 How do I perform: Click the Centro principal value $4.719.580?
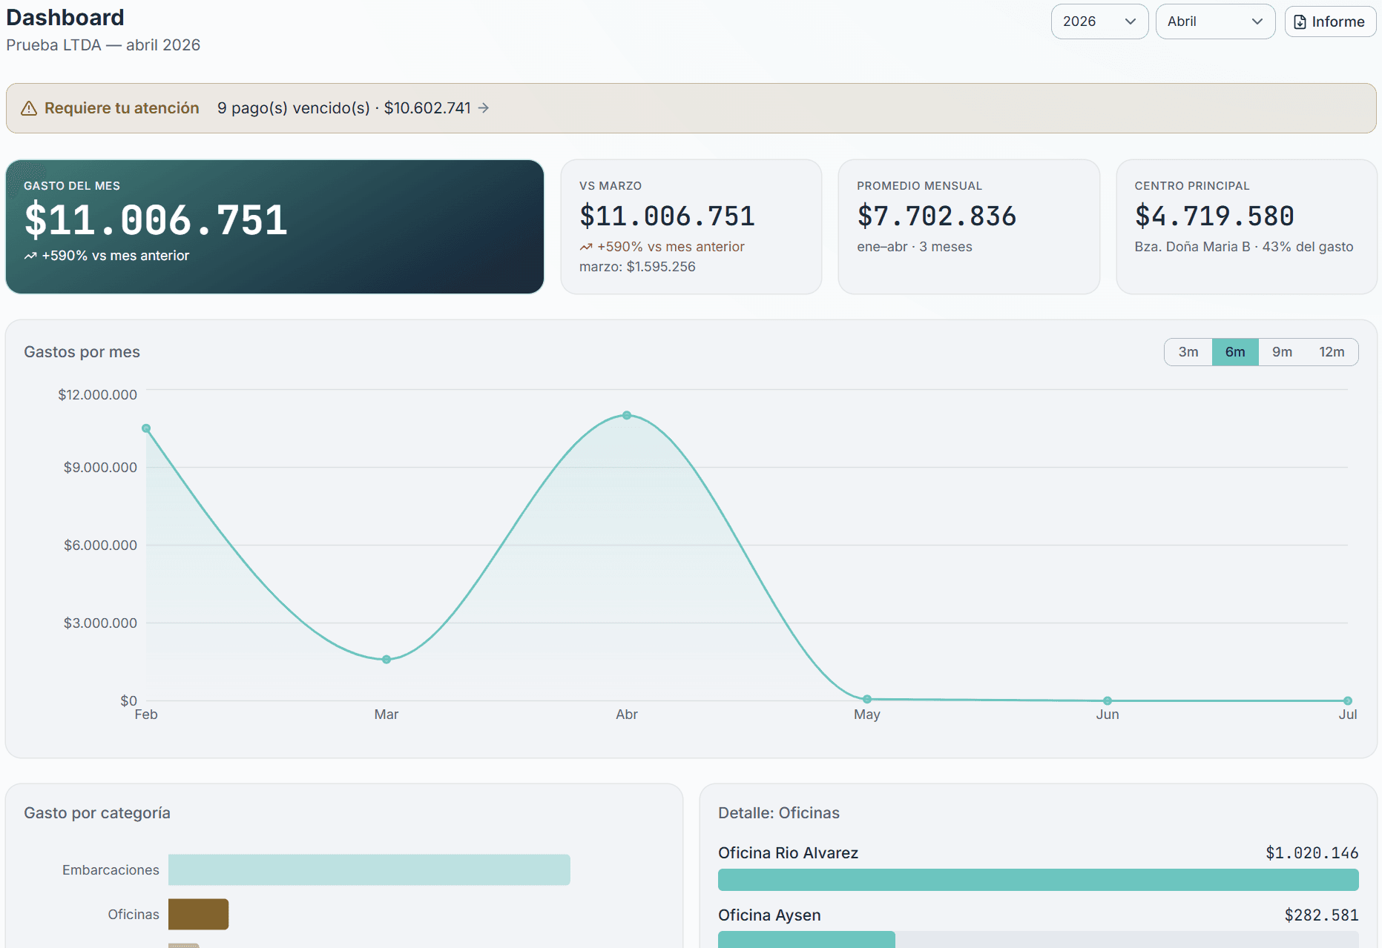pos(1214,216)
